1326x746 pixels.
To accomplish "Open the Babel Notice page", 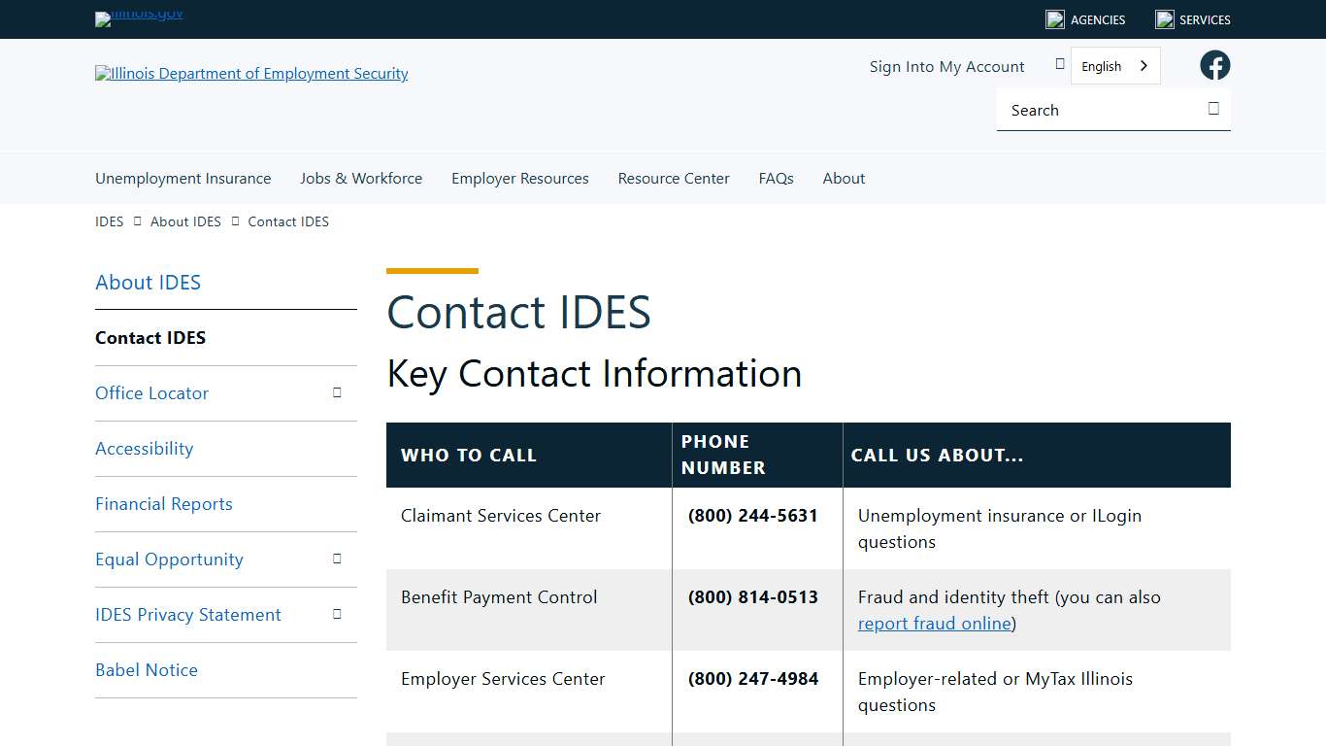I will (x=147, y=669).
